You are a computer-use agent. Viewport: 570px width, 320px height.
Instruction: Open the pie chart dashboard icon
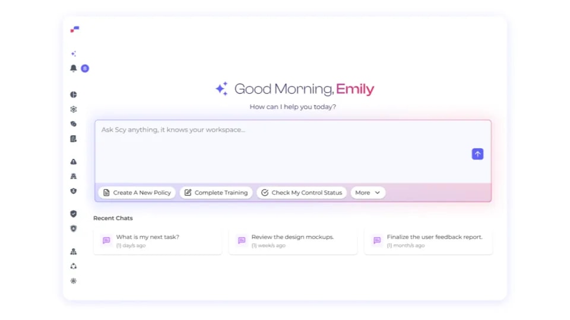[x=74, y=95]
